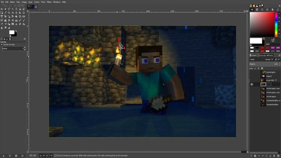The image size is (281, 158).
Task: Toggle lock pixels for the layer
Action: click(255, 68)
